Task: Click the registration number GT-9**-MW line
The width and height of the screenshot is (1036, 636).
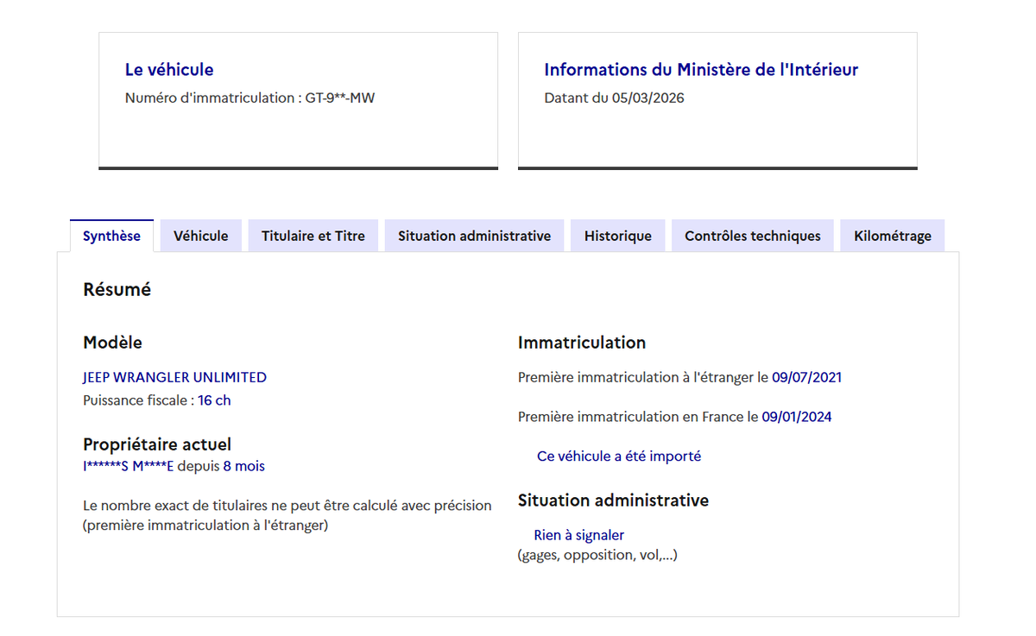Action: pos(250,98)
